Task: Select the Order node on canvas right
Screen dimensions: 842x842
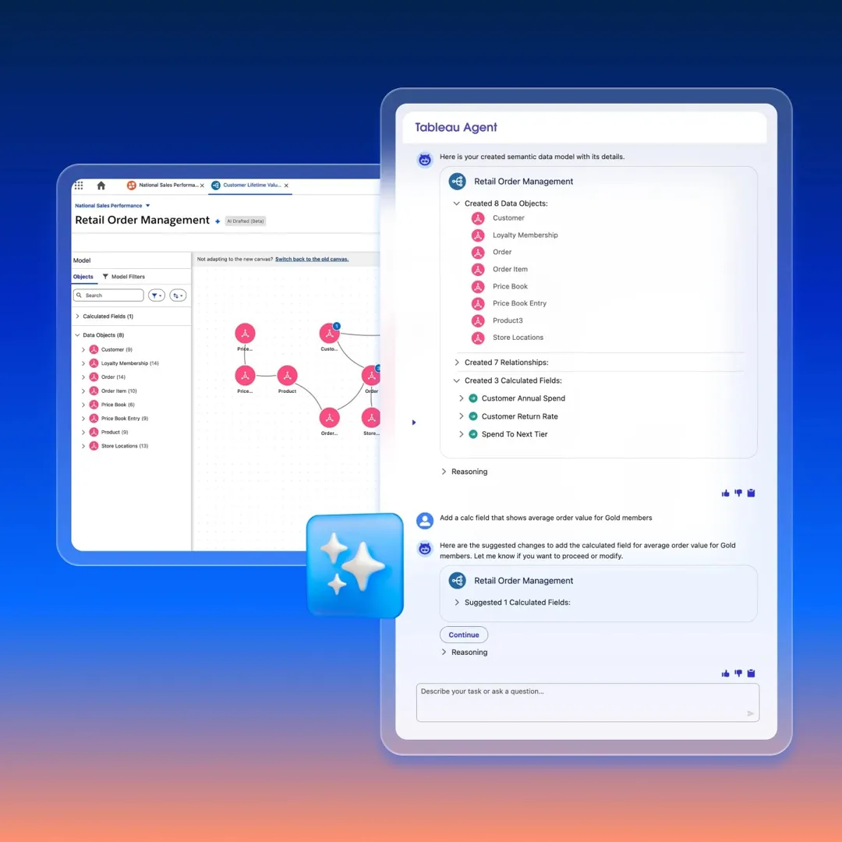Action: [371, 375]
